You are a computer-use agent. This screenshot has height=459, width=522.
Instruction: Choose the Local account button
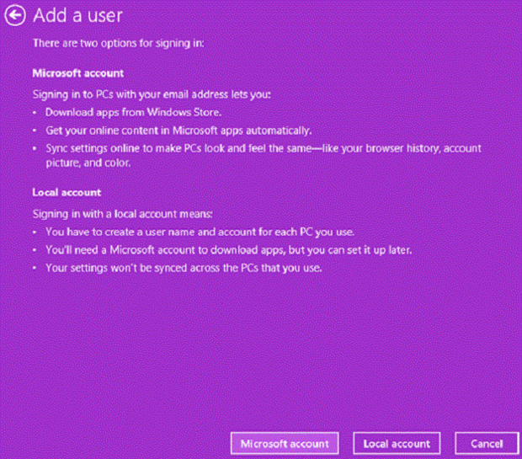point(397,443)
